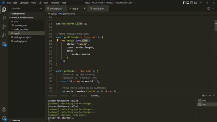Open terminal launch profile dropdown arrow

[x=206, y=96]
